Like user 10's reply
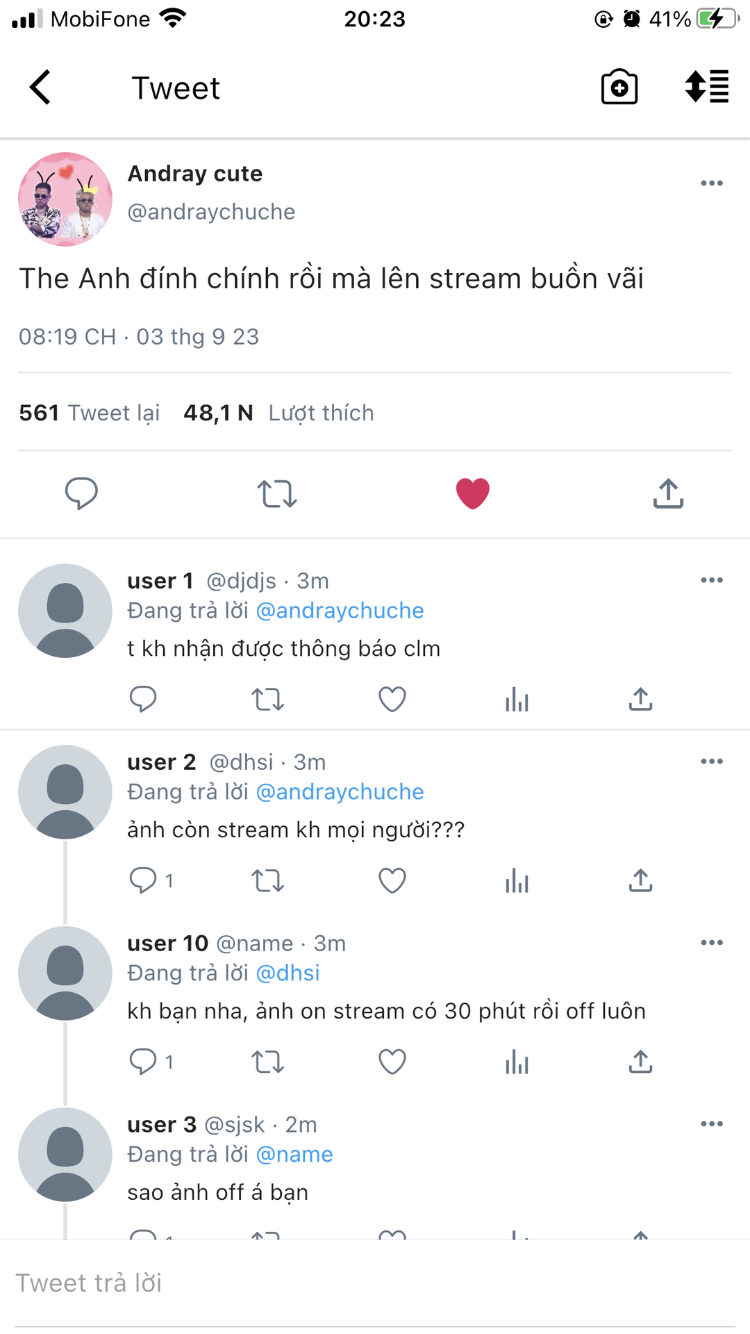750x1334 pixels. tap(392, 1062)
